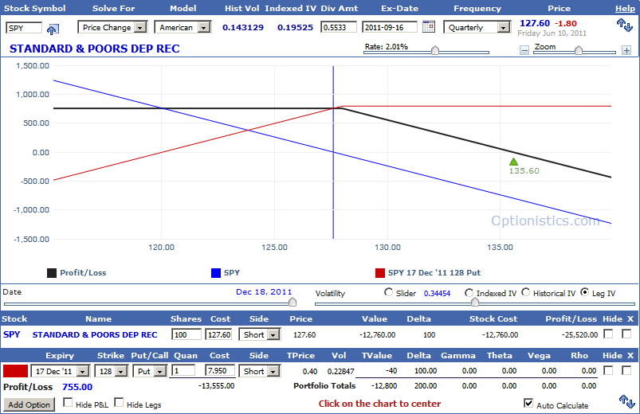640x414 pixels.
Task: Click the option Quan field showing 1
Action: point(183,371)
